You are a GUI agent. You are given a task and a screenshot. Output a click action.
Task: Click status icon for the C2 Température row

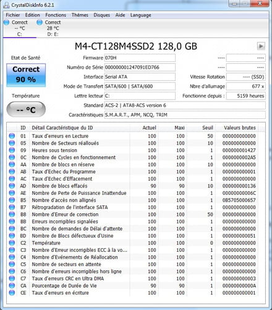(x=12, y=243)
